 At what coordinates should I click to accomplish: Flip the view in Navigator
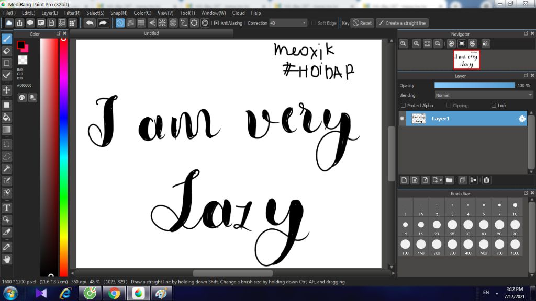pyautogui.click(x=485, y=44)
